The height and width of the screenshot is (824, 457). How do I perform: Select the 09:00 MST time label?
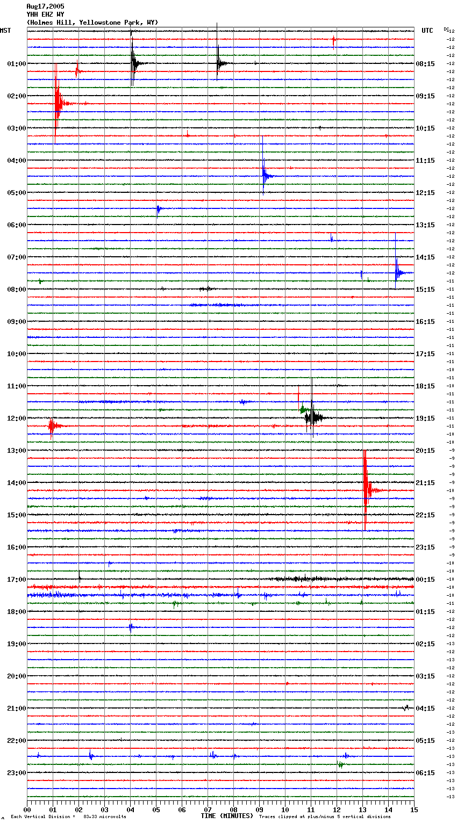coord(17,322)
